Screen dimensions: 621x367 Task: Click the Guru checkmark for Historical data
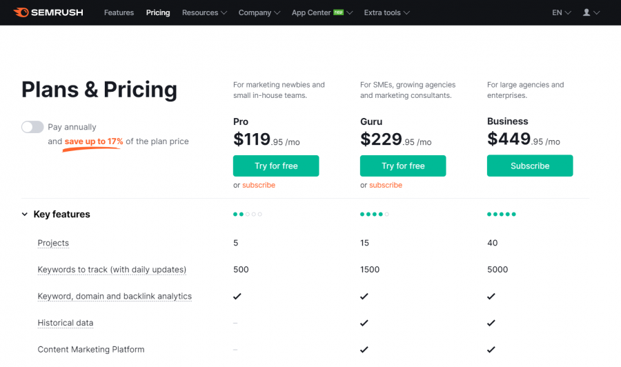(364, 323)
